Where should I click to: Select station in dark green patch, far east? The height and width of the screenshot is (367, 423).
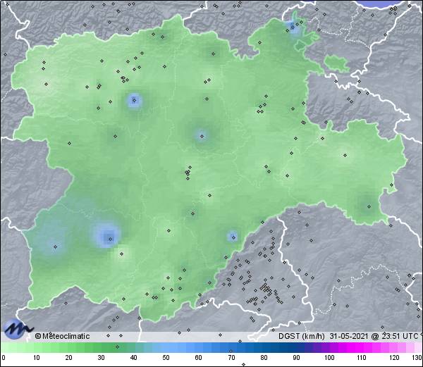click(x=369, y=206)
